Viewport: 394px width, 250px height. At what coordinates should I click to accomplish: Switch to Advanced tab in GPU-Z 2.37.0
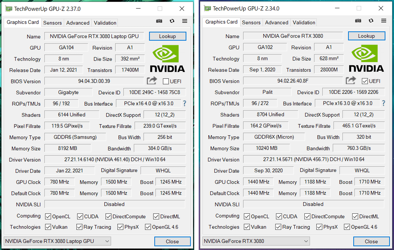coord(78,23)
